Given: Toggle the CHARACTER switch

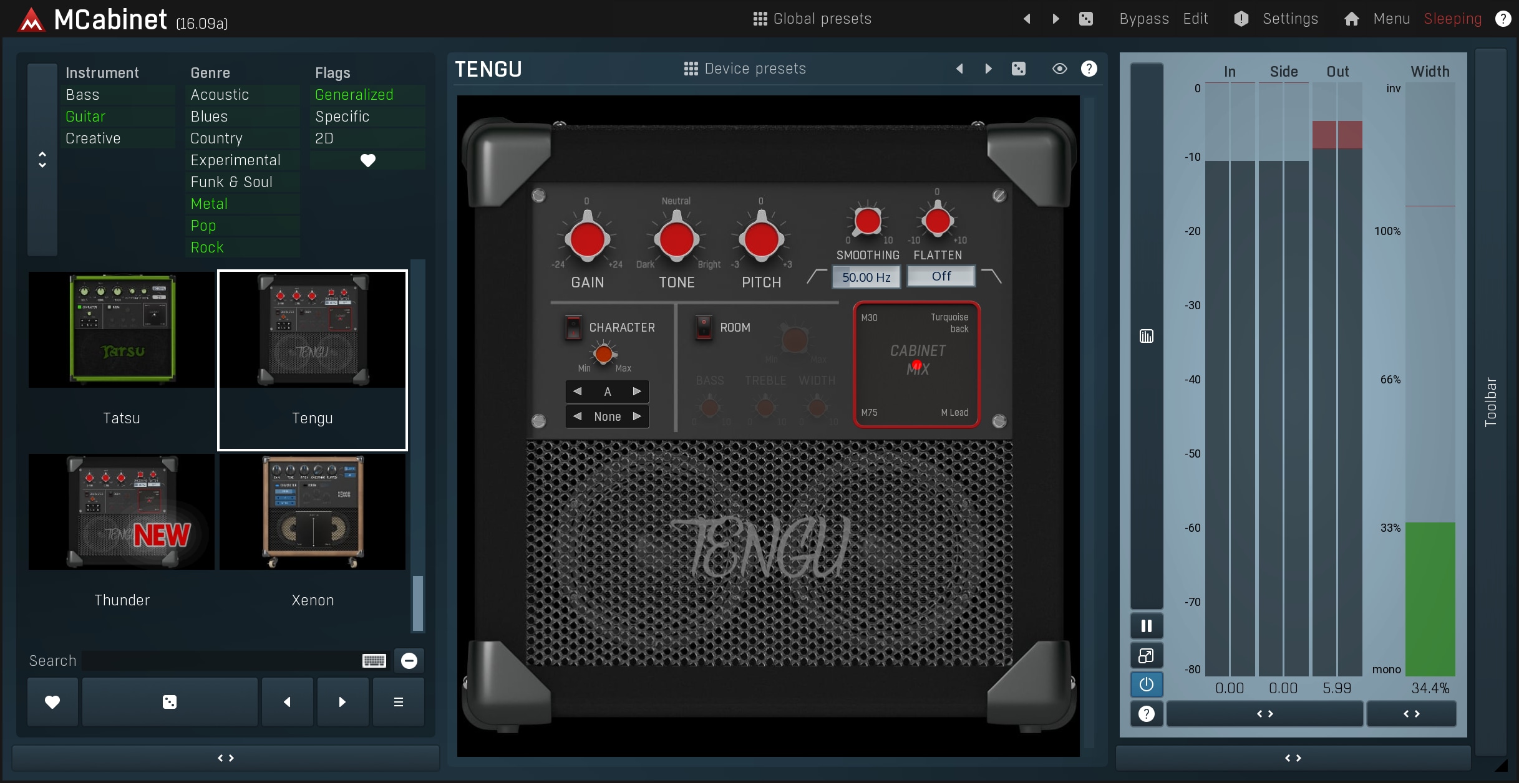Looking at the screenshot, I should [x=573, y=327].
